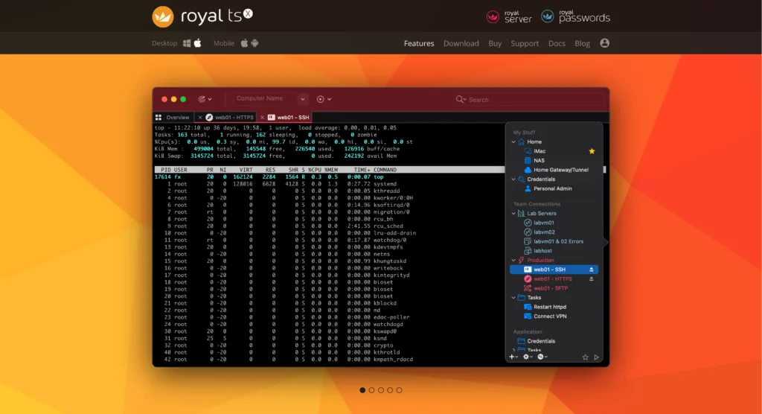Viewport: 762px width, 414px height.
Task: Click the Royal Server logo
Action: [x=509, y=16]
